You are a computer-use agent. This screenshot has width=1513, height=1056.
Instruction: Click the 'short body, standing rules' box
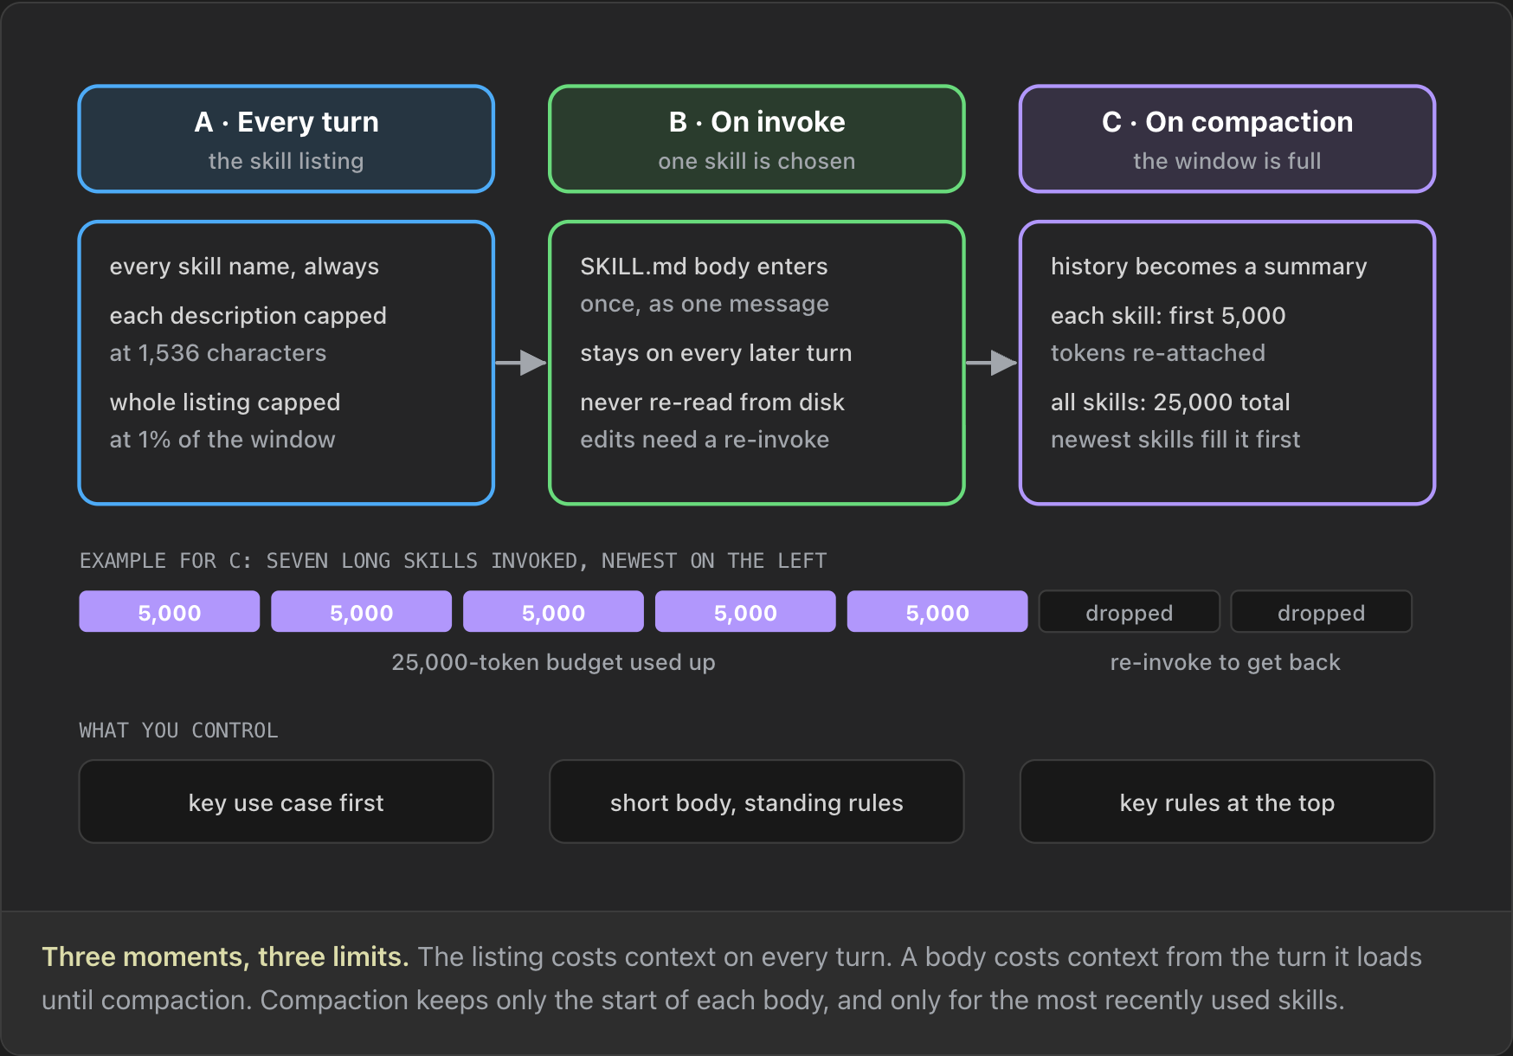tap(756, 802)
